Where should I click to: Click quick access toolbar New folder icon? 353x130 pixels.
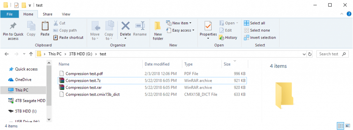pyautogui.click(x=24, y=5)
